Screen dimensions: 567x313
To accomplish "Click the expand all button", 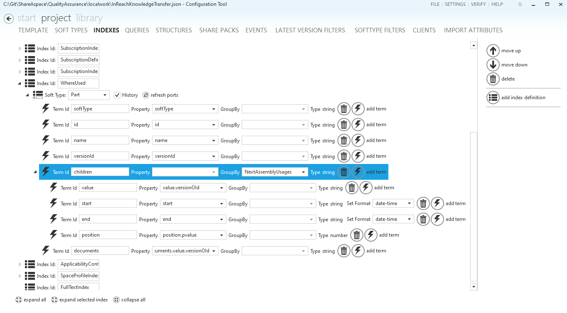I will [x=31, y=300].
